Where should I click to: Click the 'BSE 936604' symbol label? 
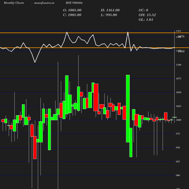point(74,3)
